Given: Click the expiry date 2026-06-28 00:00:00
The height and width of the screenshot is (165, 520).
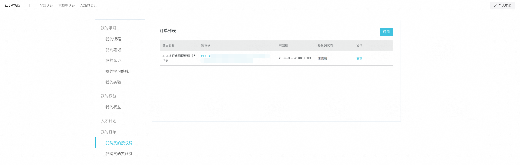Looking at the screenshot, I should 295,58.
